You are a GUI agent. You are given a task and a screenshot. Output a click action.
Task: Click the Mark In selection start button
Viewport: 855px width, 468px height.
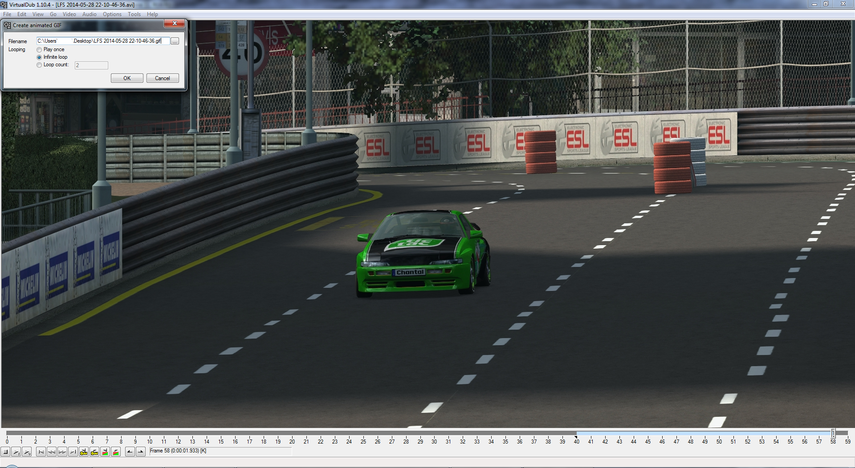click(x=130, y=452)
